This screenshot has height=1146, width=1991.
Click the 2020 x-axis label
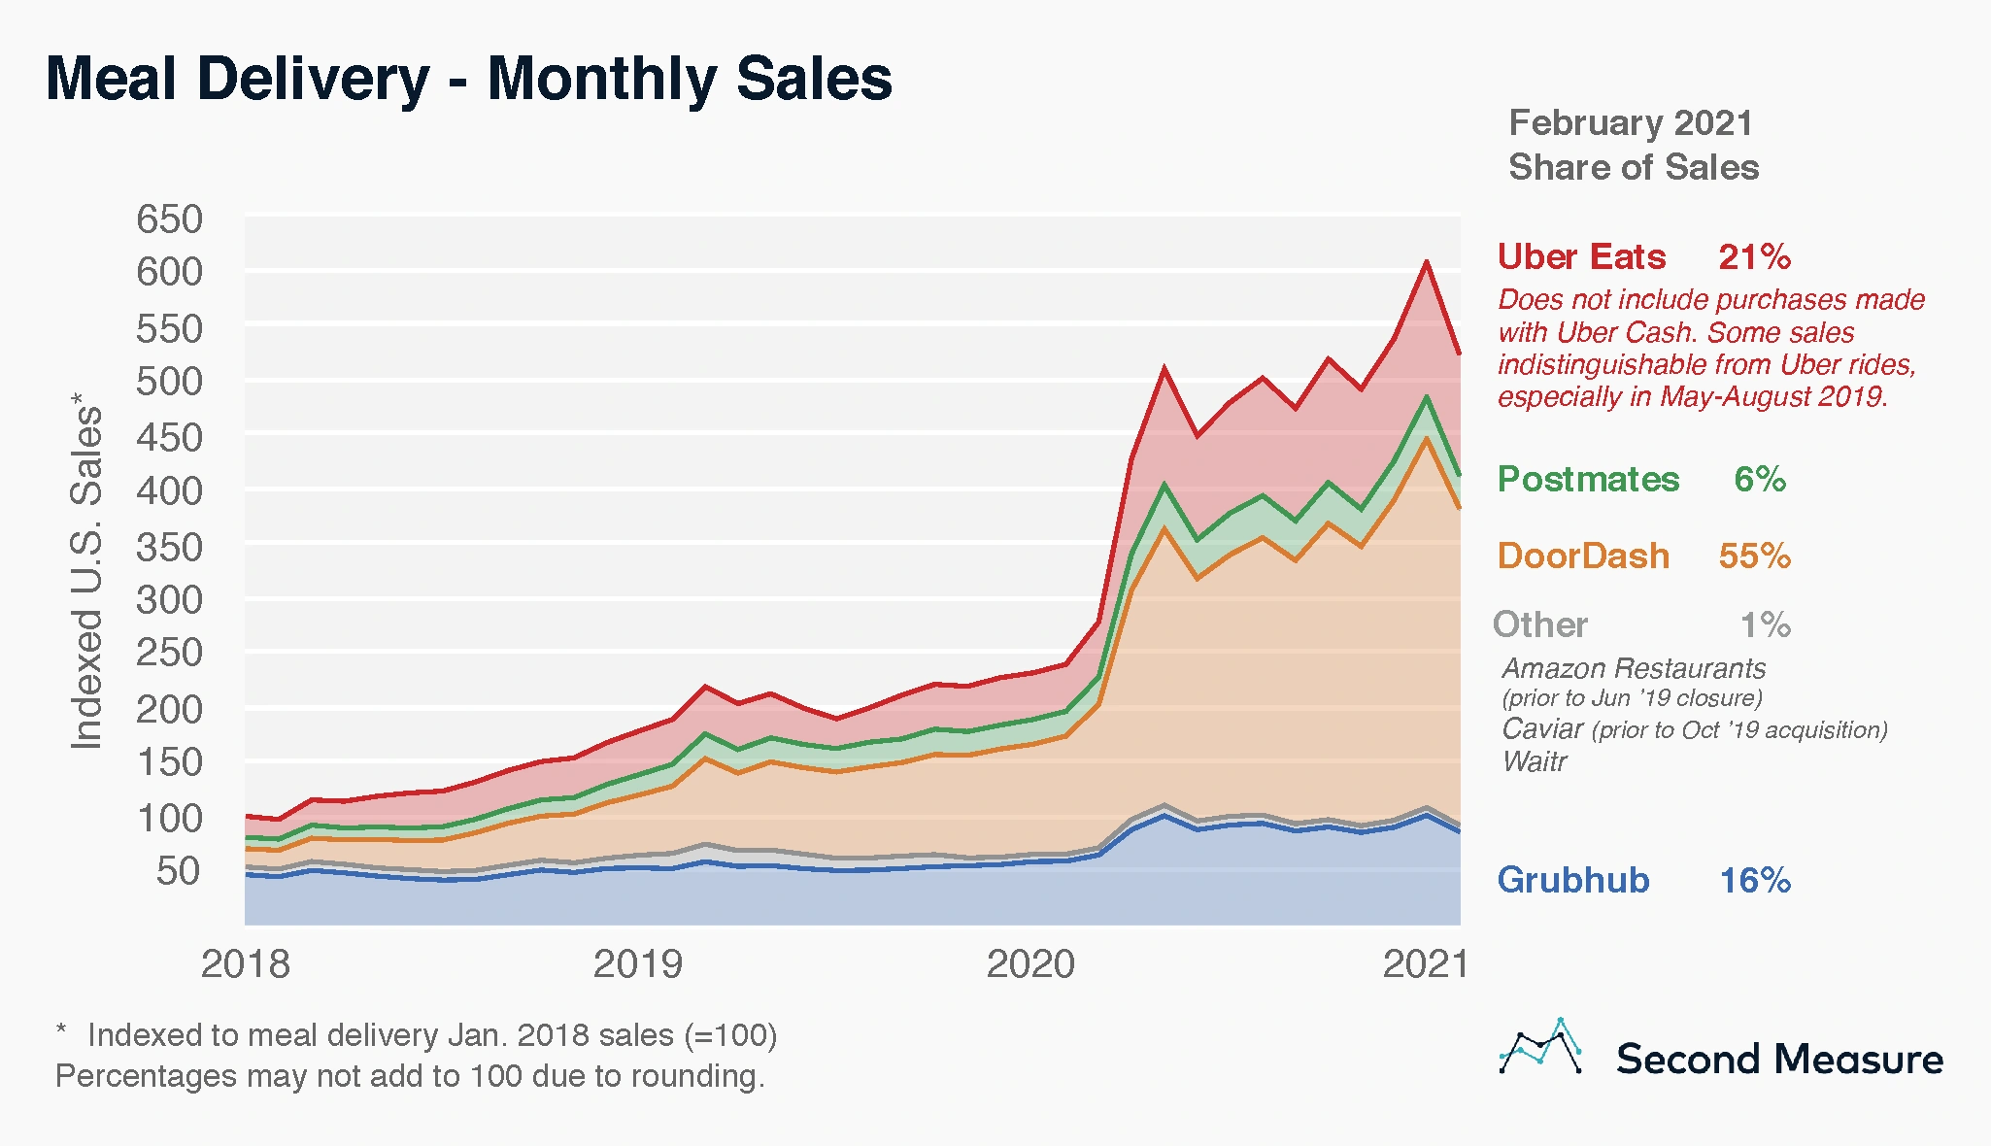pyautogui.click(x=1030, y=964)
